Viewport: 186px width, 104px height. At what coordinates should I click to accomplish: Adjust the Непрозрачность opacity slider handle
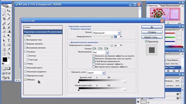point(112,37)
